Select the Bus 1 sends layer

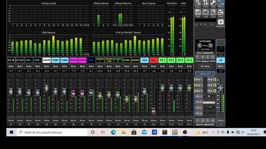(199, 79)
